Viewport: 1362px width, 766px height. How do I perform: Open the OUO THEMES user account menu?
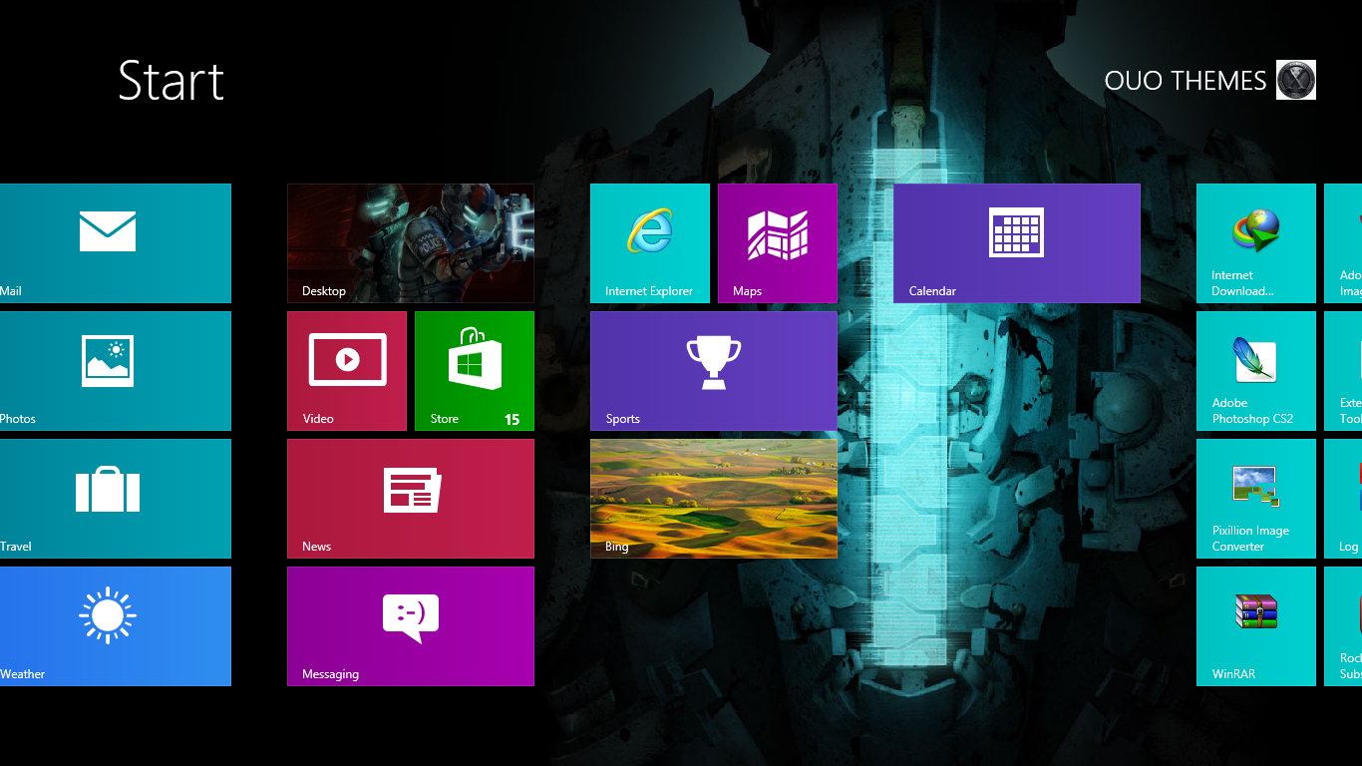tap(1209, 80)
